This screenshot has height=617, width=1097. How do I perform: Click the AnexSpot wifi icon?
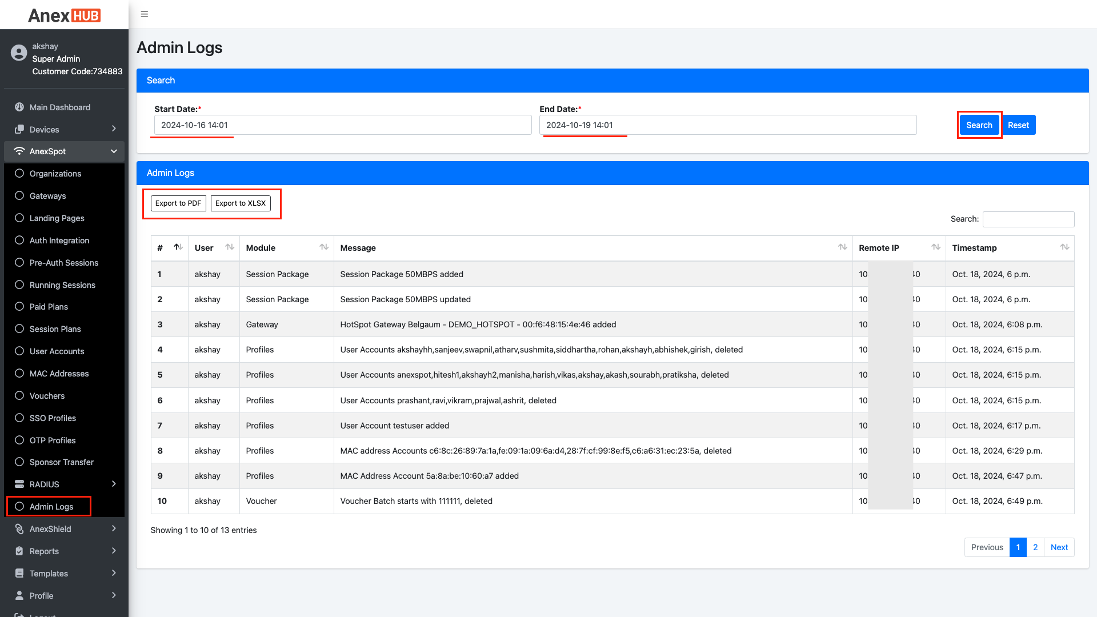coord(19,151)
